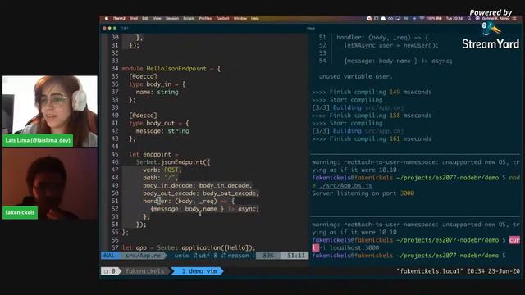Click 'body_out_encode' on line 50
The image size is (525, 295).
point(170,193)
